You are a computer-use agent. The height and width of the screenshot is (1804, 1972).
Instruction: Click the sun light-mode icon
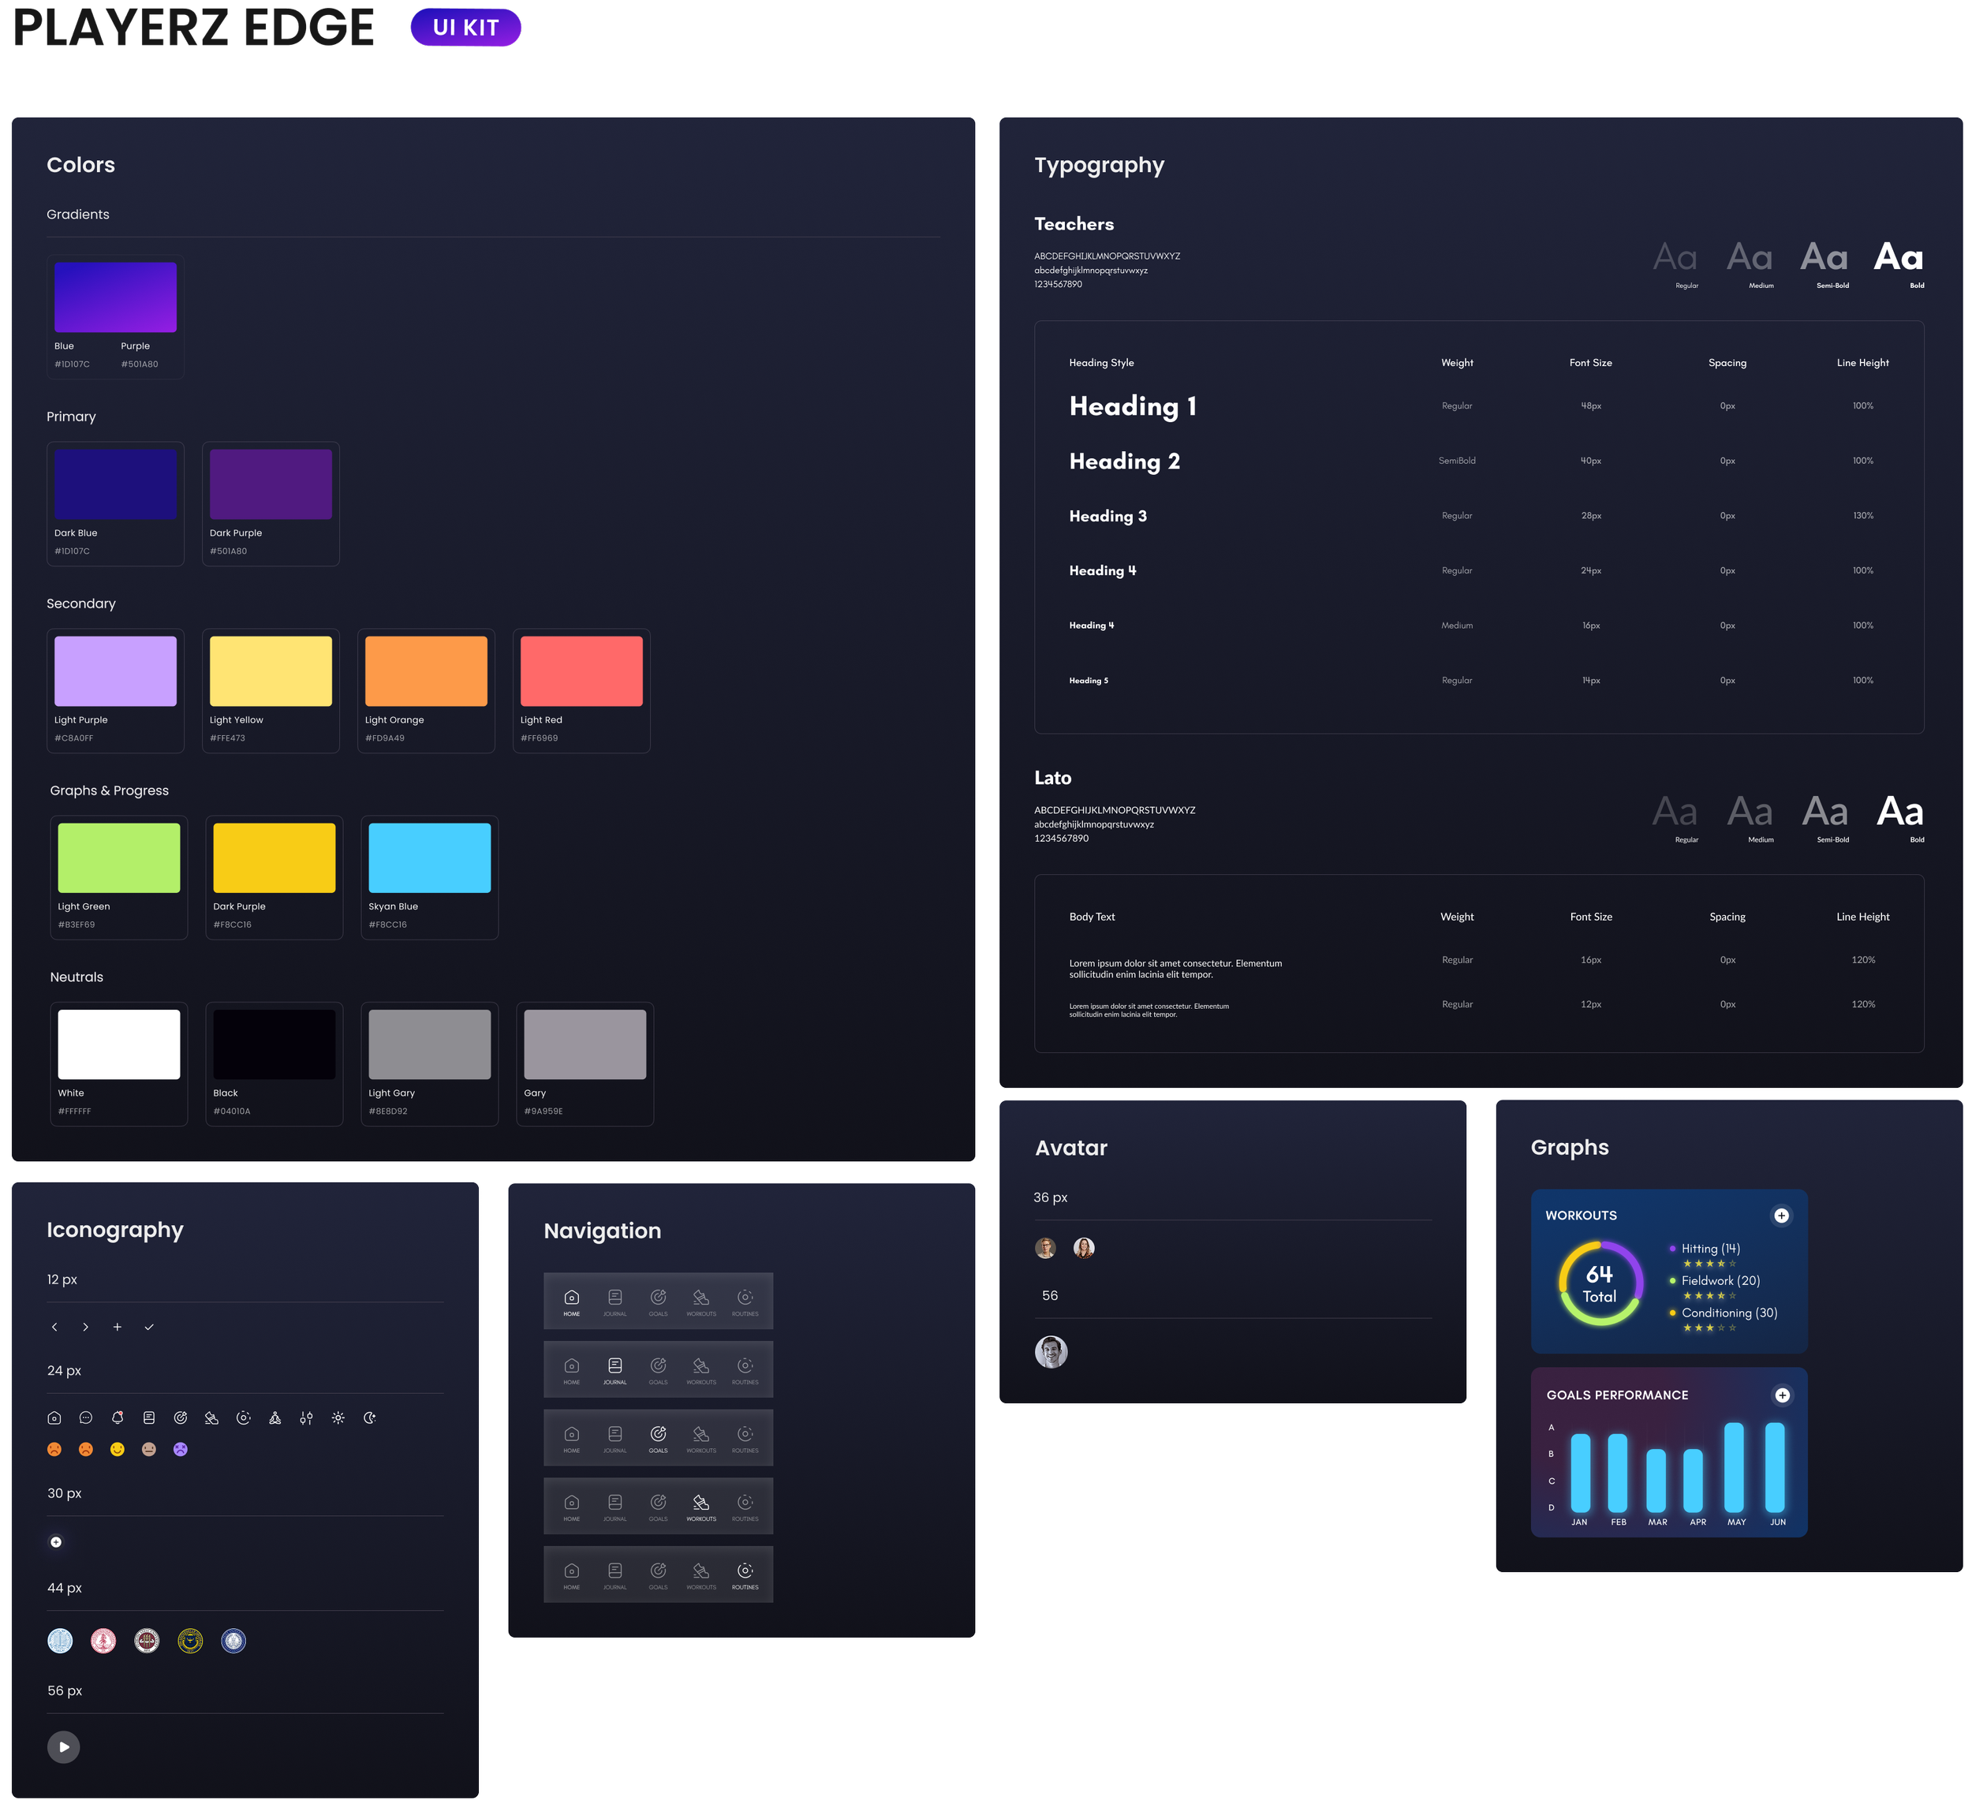tap(338, 1417)
